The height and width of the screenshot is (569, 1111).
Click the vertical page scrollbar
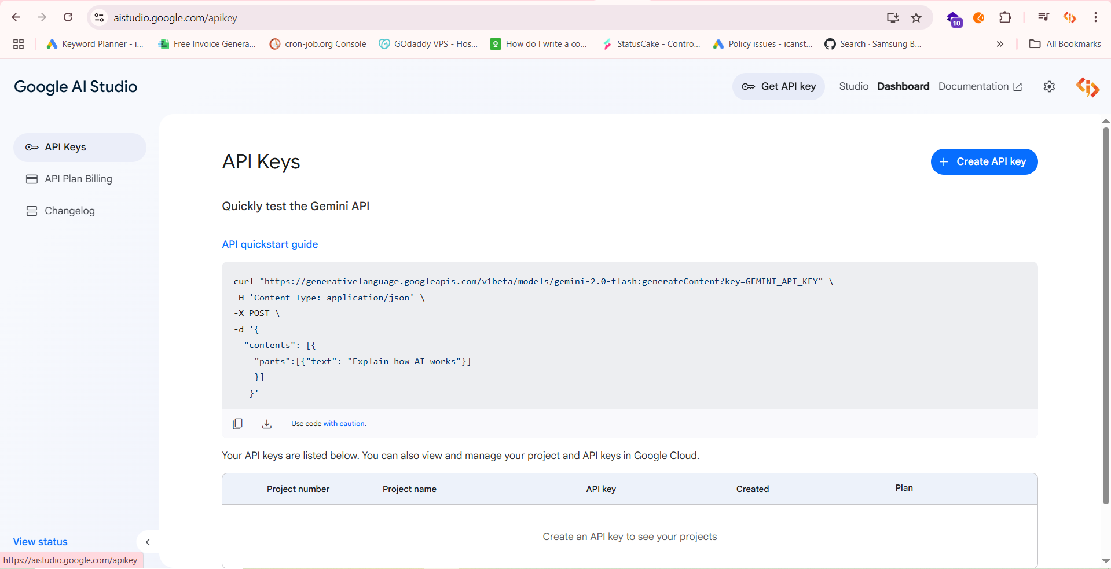point(1106,315)
